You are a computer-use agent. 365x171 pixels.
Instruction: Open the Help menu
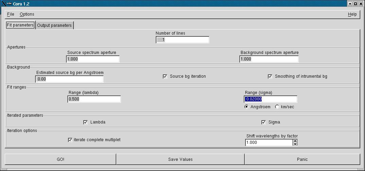352,14
